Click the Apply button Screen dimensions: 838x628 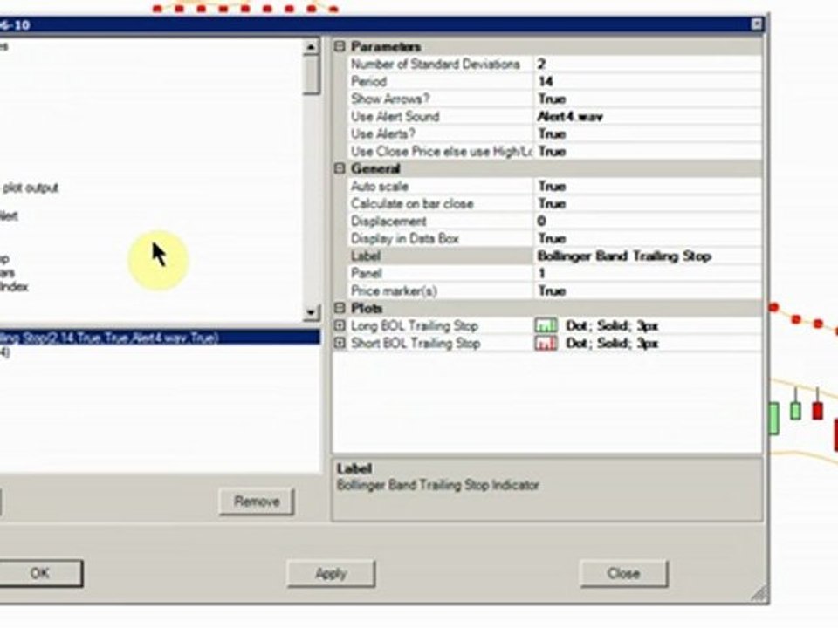point(331,573)
